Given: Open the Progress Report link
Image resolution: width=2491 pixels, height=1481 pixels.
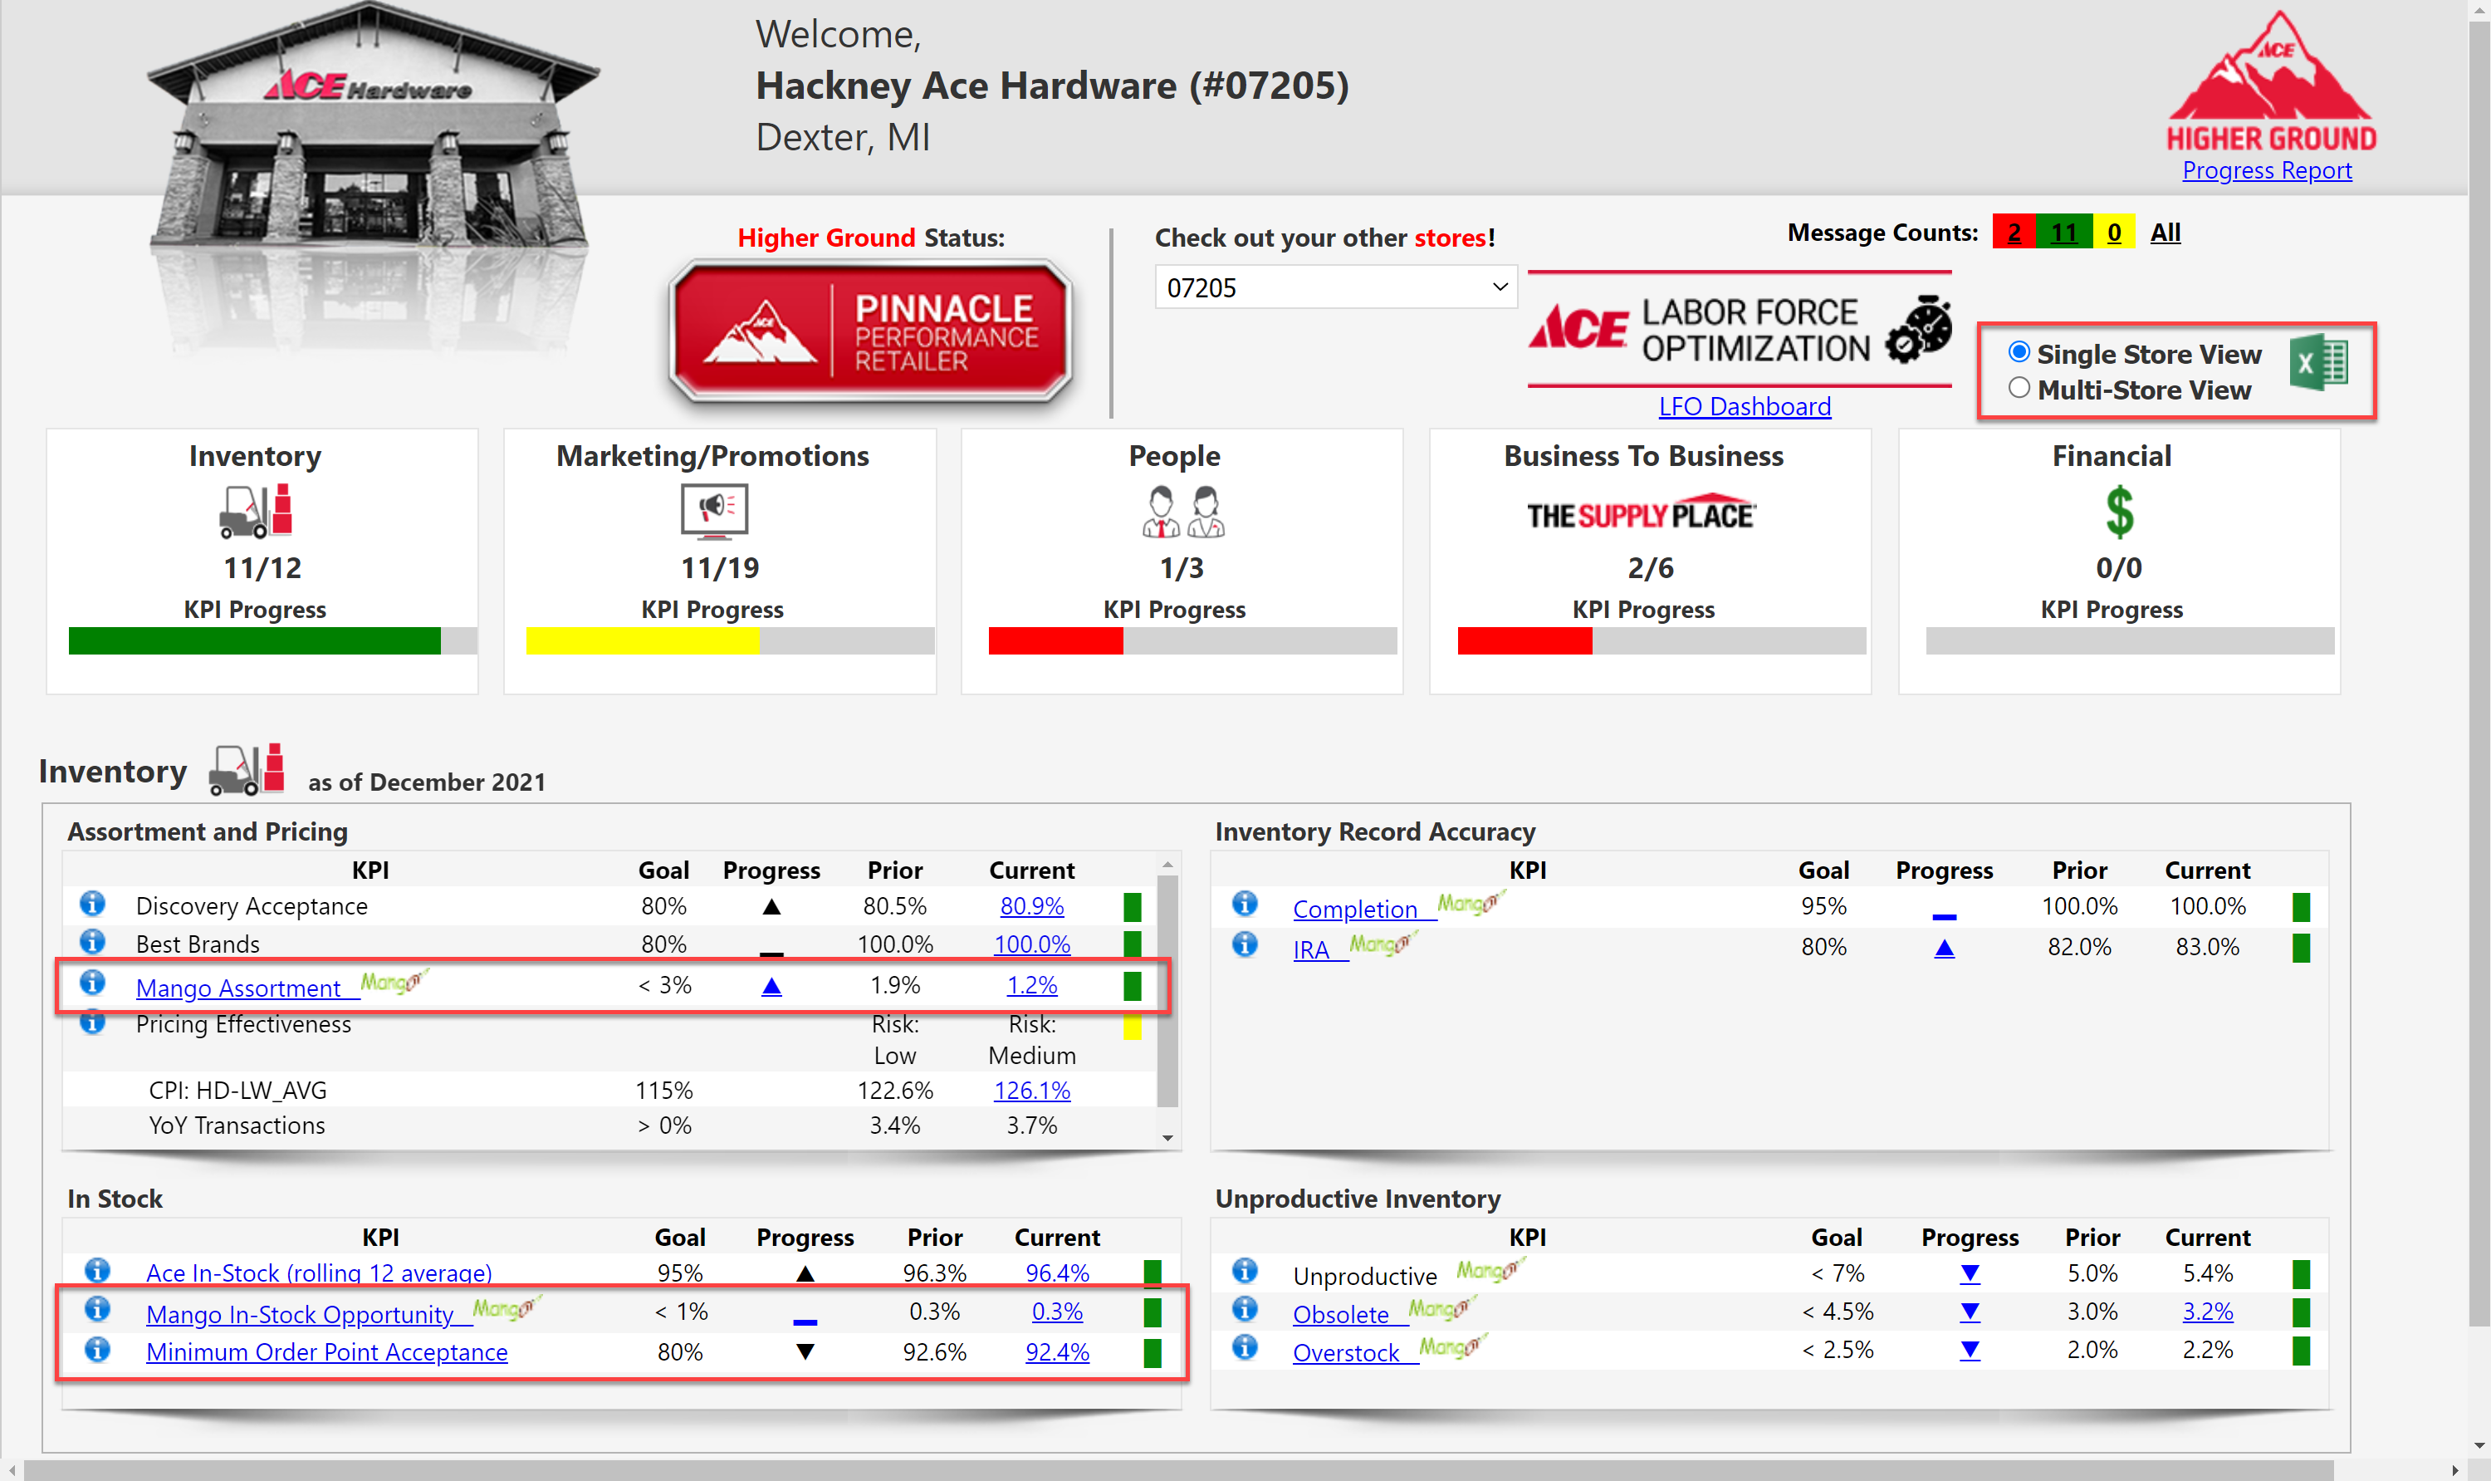Looking at the screenshot, I should [2267, 169].
